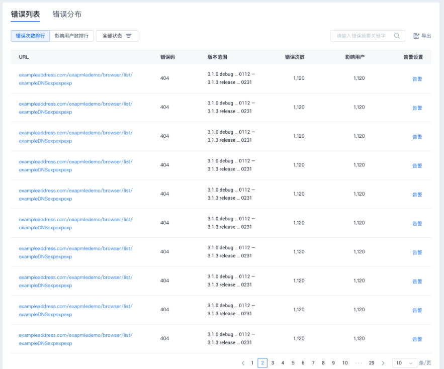Open the 全部状态 status filter dropdown
The image size is (444, 369).
click(117, 36)
